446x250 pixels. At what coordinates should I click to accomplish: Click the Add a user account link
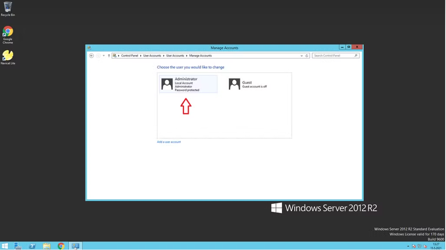[169, 142]
